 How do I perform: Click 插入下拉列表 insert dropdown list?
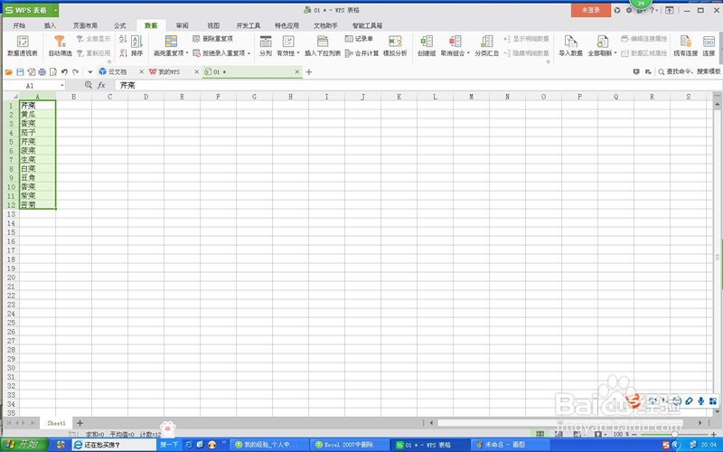(323, 46)
